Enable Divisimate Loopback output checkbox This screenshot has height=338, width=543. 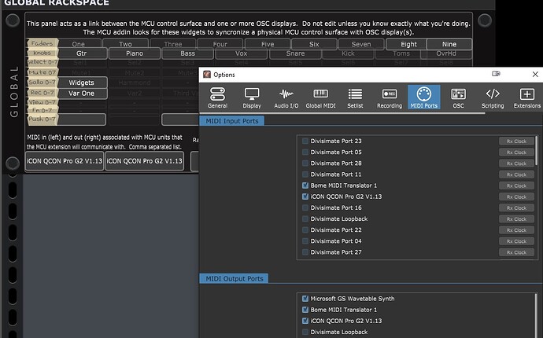coord(305,332)
